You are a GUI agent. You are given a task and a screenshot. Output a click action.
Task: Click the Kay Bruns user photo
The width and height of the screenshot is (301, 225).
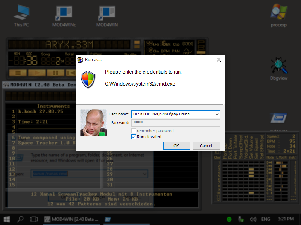point(93,123)
